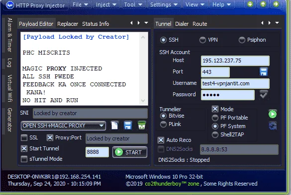
Task: Click the SSH Port field showing 443
Action: 215,72
